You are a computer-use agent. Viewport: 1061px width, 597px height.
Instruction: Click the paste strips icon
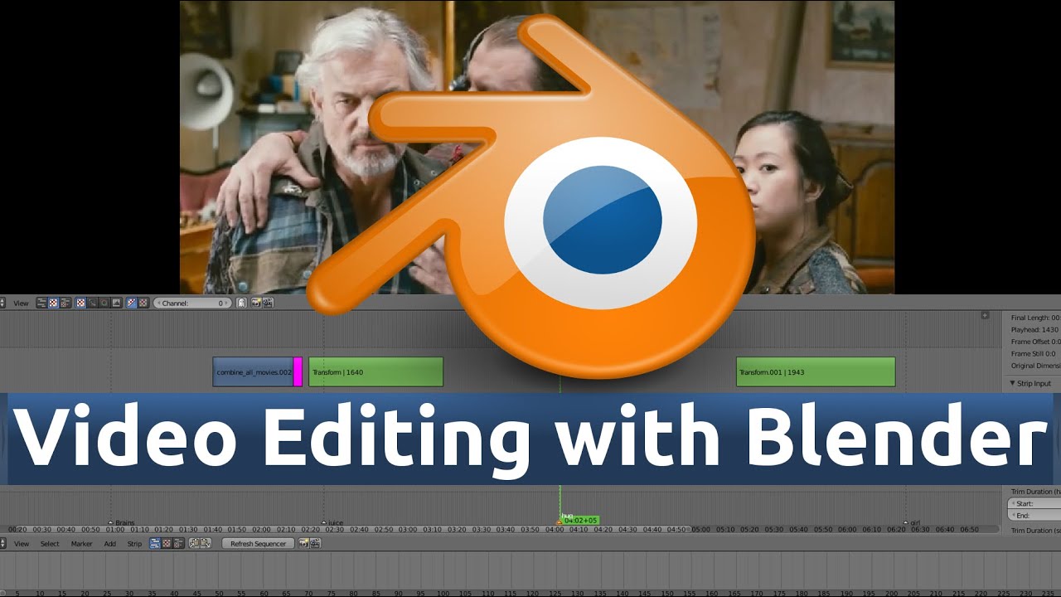click(x=206, y=544)
